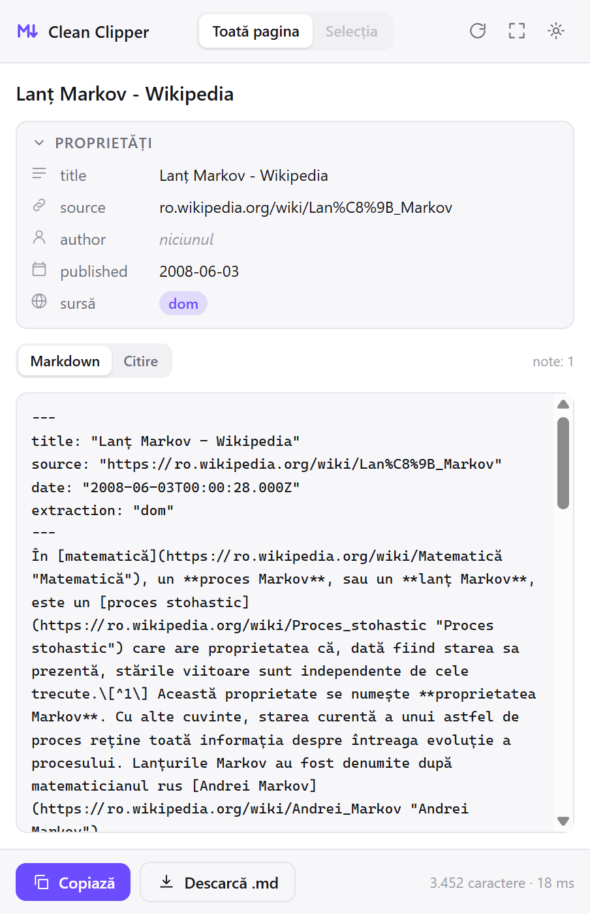Click the dom source tag
The image size is (590, 914).
(x=183, y=304)
